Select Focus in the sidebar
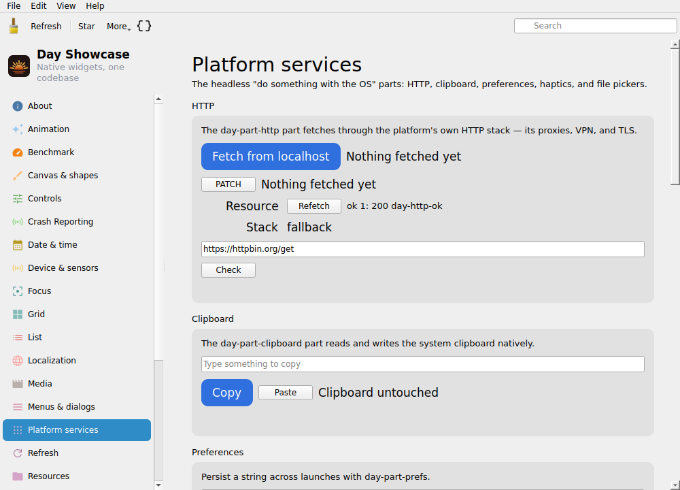This screenshot has height=490, width=680. click(x=77, y=291)
